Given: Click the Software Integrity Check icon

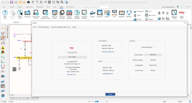Looking at the screenshot, I should [x=45, y=14].
